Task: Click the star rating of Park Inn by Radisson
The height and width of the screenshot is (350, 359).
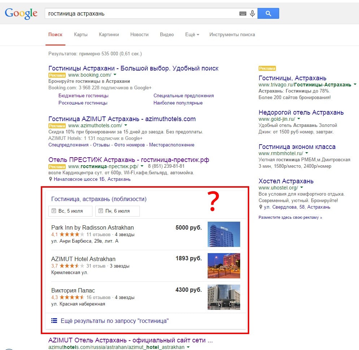Action: (72, 235)
